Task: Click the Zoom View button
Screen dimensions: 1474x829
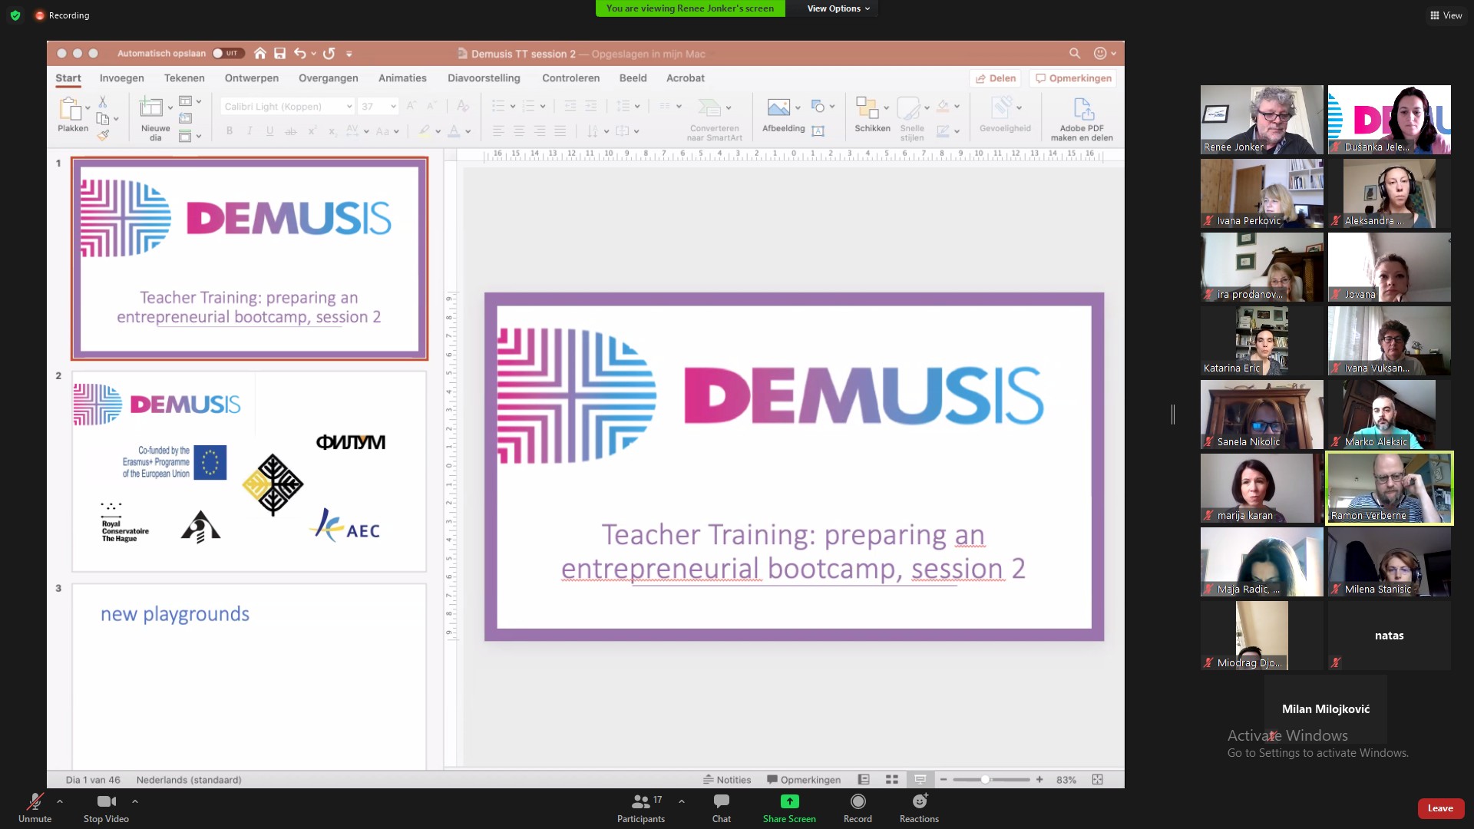Action: (1446, 15)
